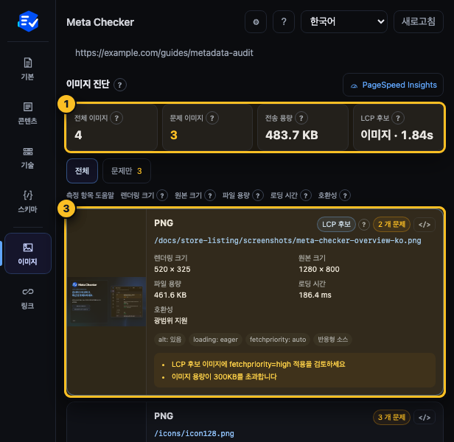Viewport: 454px width, 442px height.
Task: Select the 이미지 sidebar tab
Action: coord(28,253)
